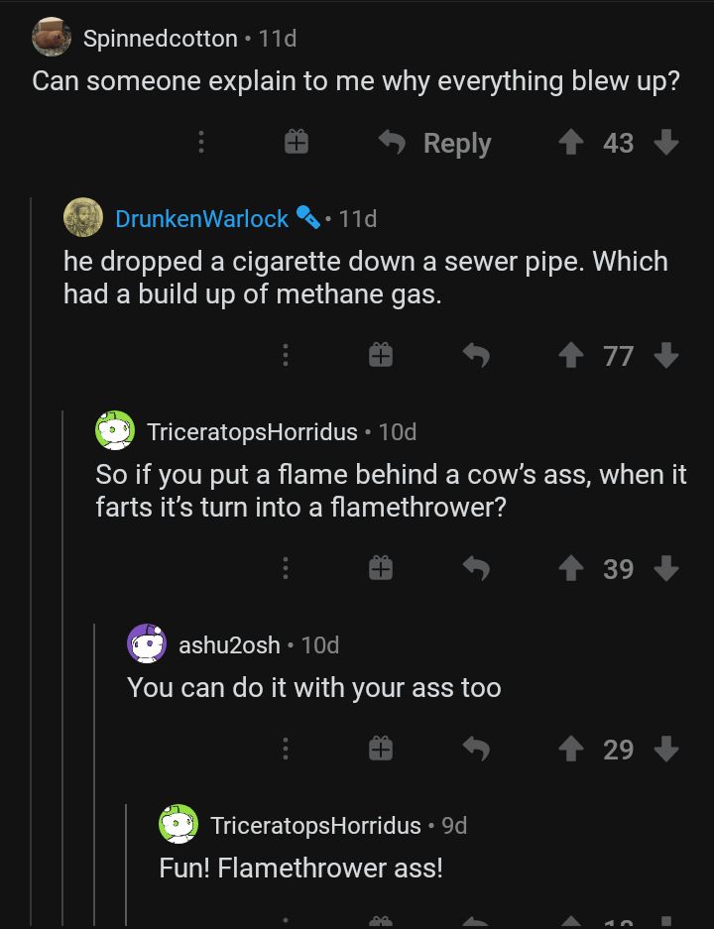The width and height of the screenshot is (714, 929).
Task: Downvote Spinnedcotton's comment
Action: (666, 143)
